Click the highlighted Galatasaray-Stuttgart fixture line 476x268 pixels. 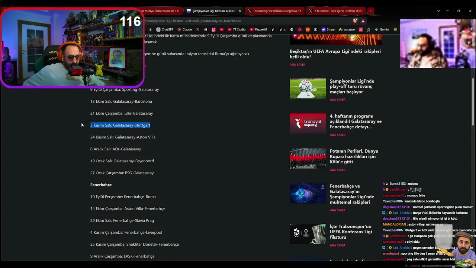point(120,125)
